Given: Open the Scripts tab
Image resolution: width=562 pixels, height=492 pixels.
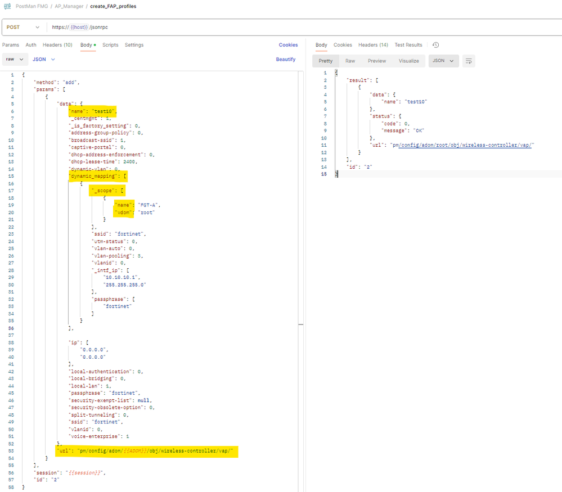Looking at the screenshot, I should tap(110, 45).
